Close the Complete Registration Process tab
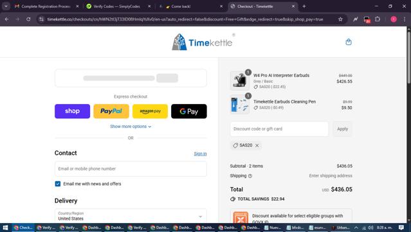 pos(77,6)
